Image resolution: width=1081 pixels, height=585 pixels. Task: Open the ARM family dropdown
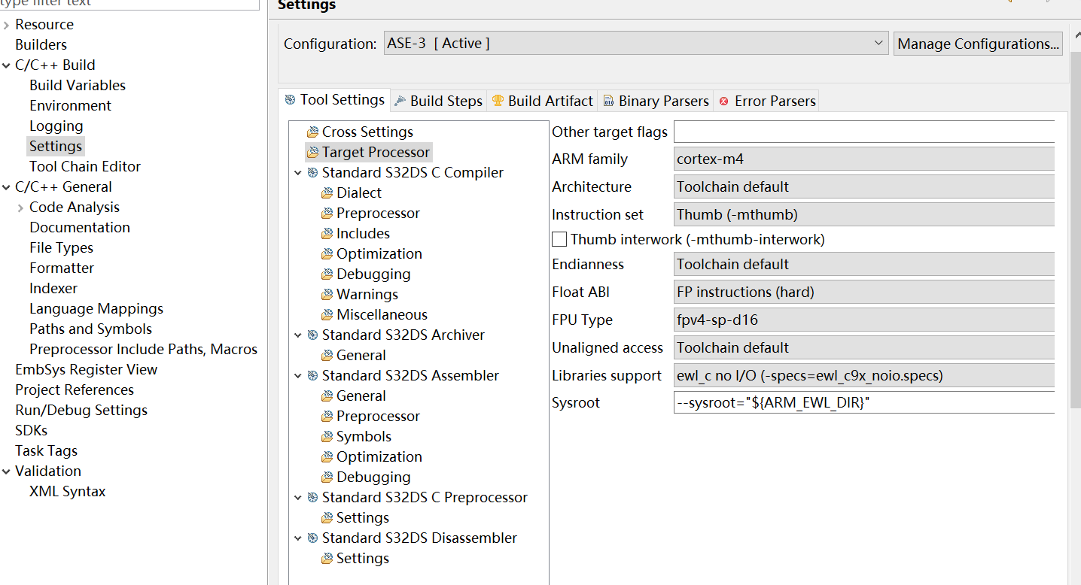click(x=863, y=159)
